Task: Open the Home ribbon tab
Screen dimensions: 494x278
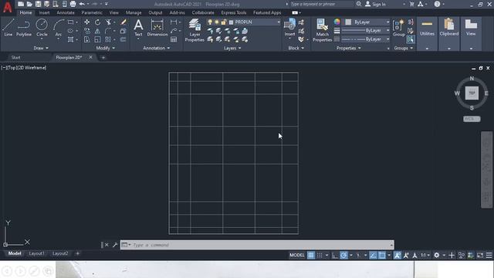Action: [25, 12]
